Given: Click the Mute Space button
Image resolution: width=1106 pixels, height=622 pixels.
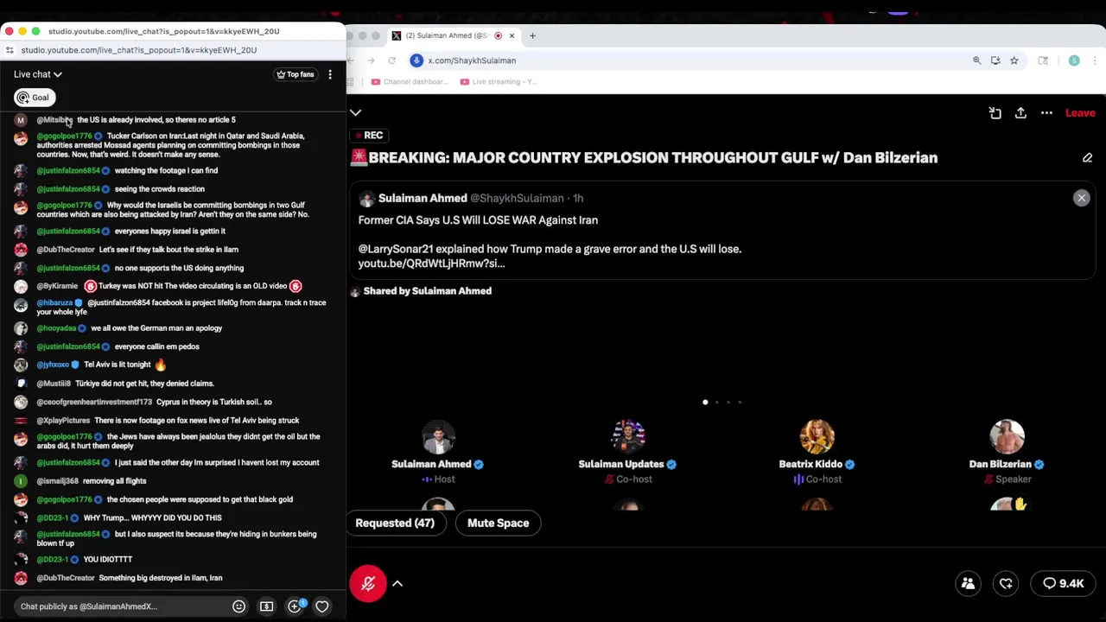Looking at the screenshot, I should click(x=498, y=523).
